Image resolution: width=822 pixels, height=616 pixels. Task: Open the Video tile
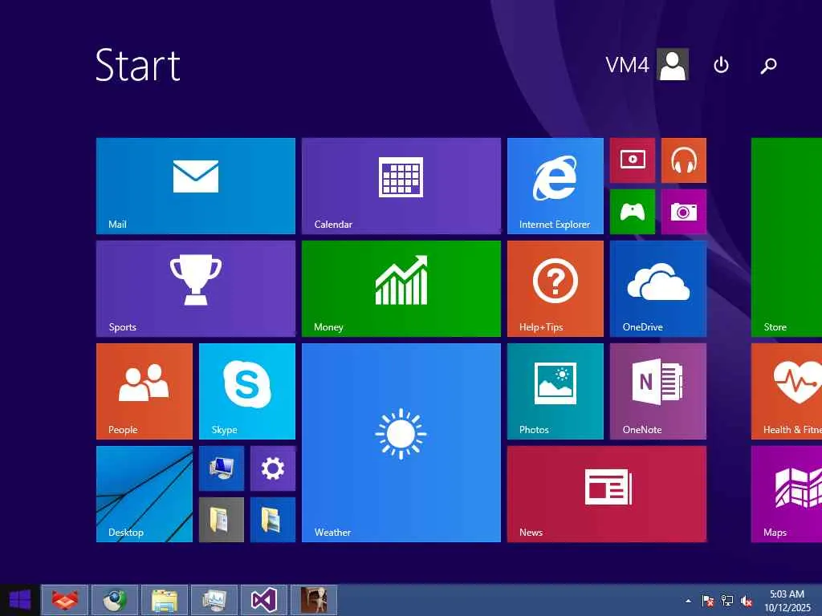click(x=633, y=160)
